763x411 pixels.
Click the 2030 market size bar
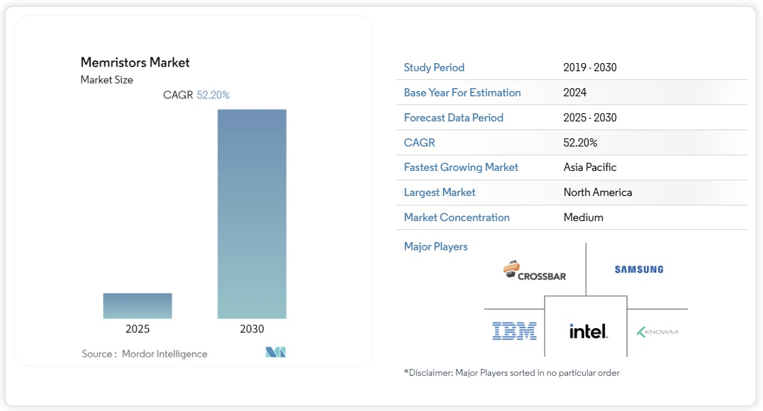point(252,214)
